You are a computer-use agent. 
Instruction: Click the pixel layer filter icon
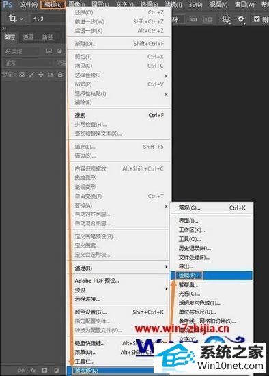[49, 51]
